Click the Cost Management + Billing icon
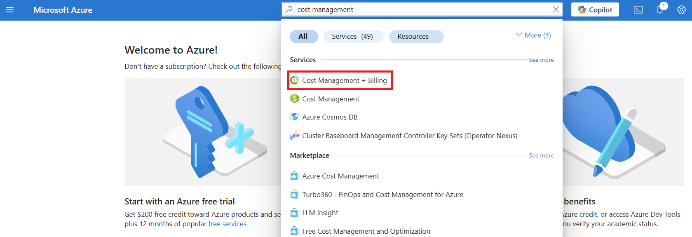This screenshot has height=237, width=692. 294,80
